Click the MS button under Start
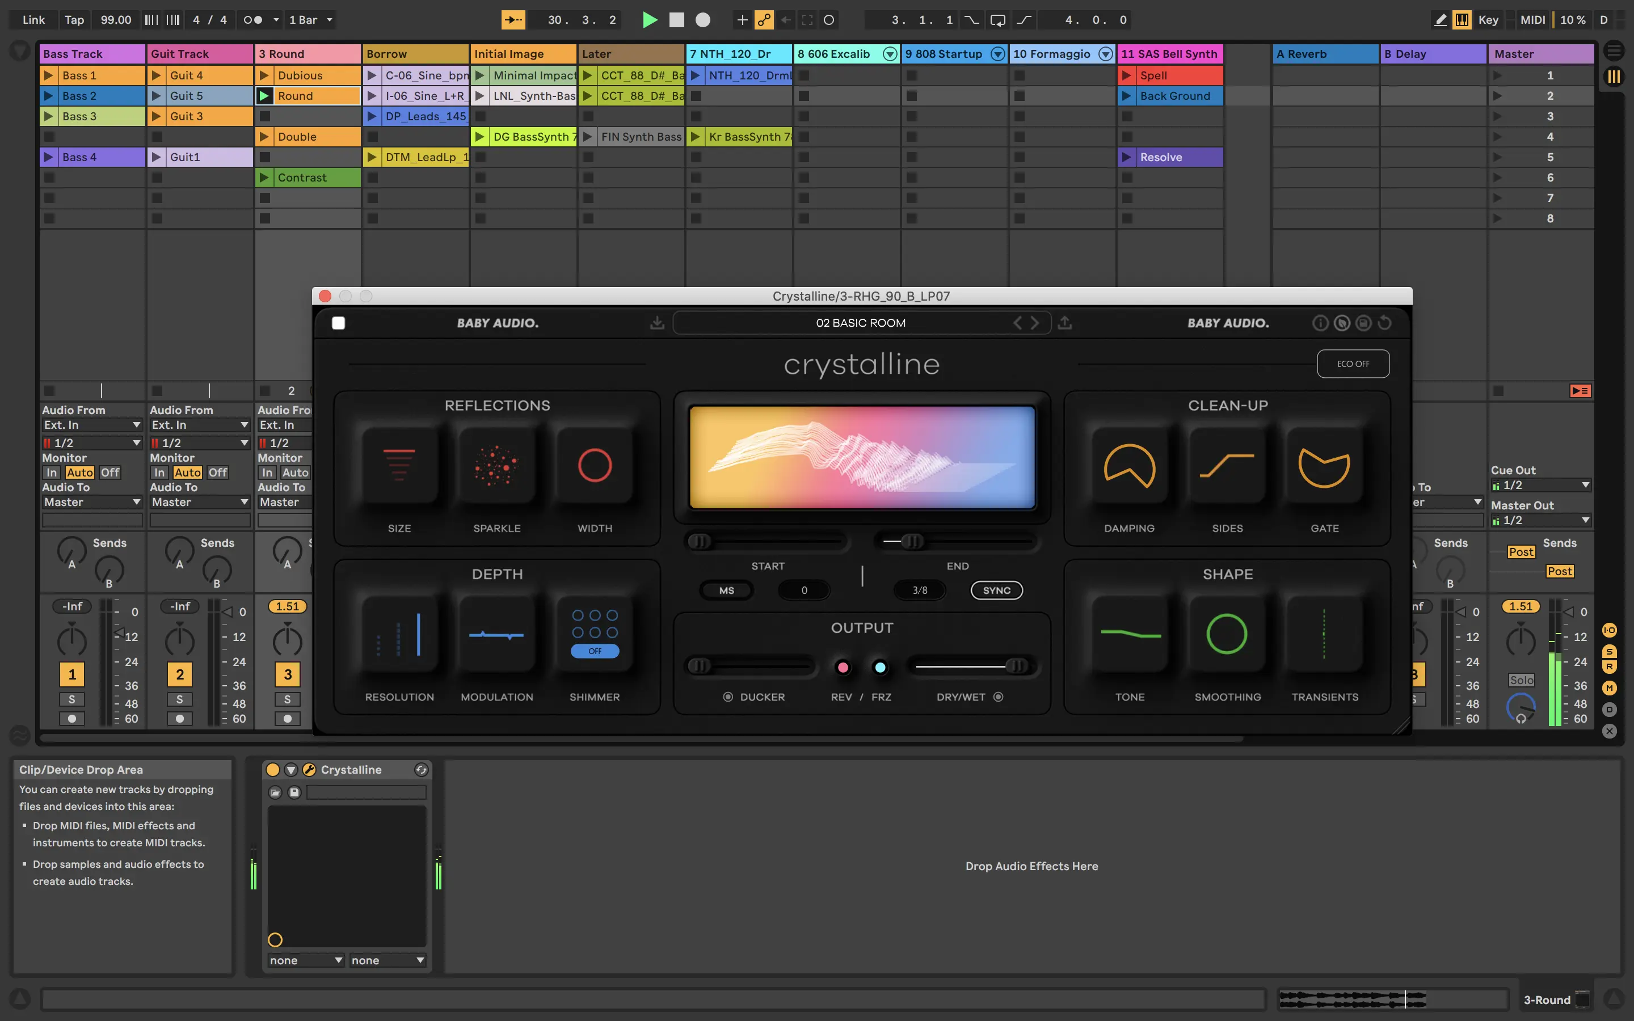The height and width of the screenshot is (1021, 1634). point(727,590)
